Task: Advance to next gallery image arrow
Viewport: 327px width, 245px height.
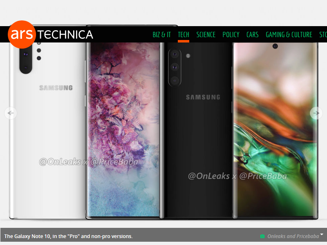Action: pos(316,113)
